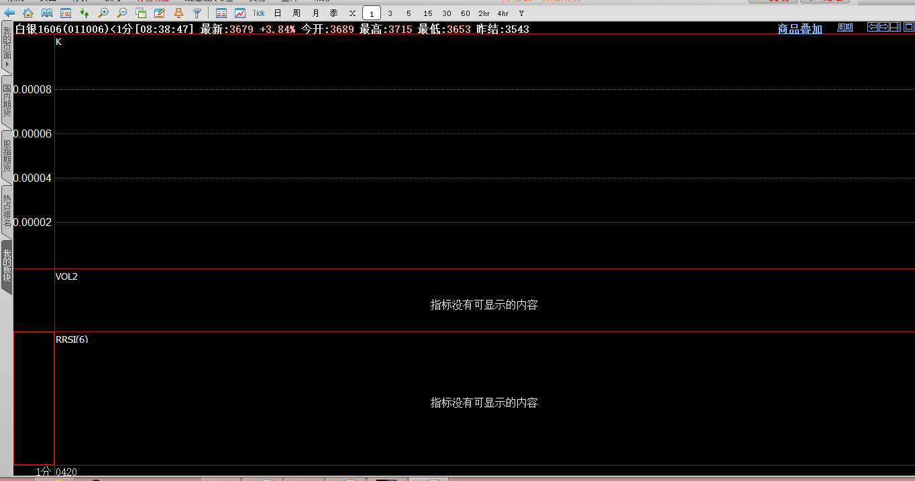
Task: Select the 4hr period
Action: [x=503, y=13]
